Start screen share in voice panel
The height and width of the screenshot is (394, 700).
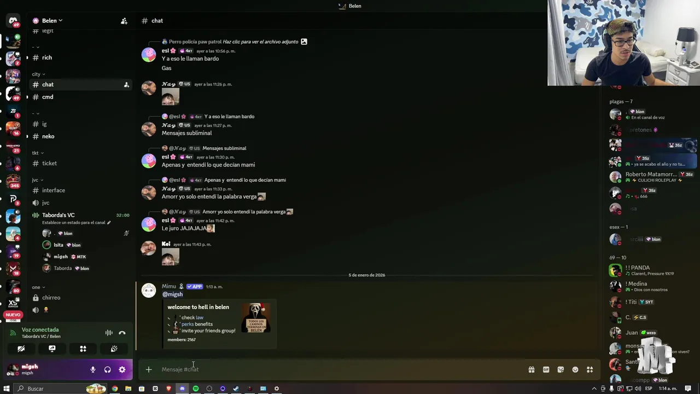(52, 349)
